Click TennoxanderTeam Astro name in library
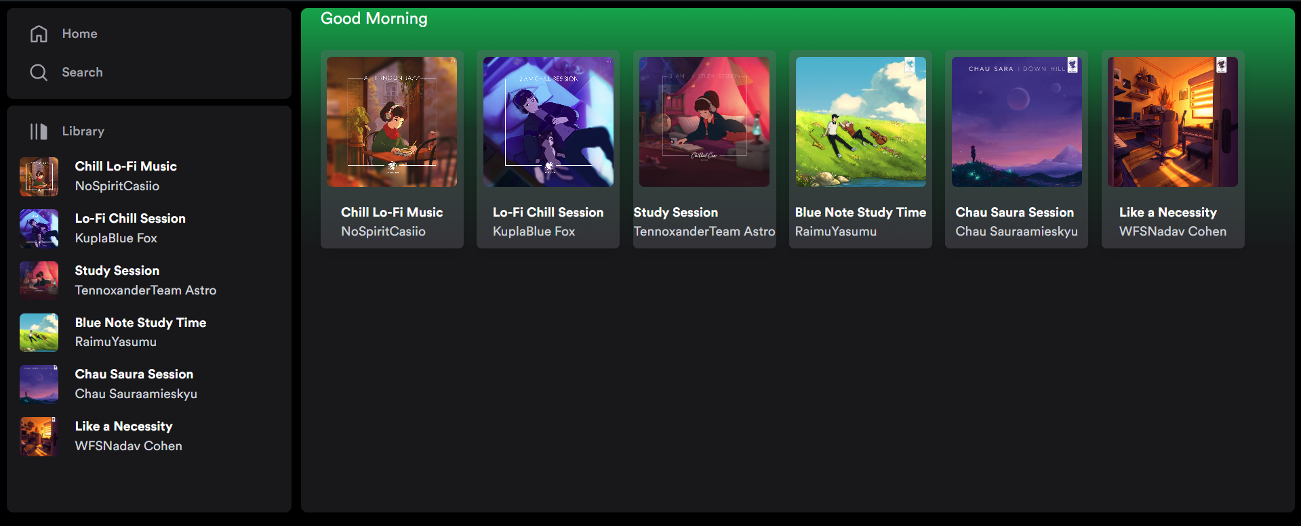The width and height of the screenshot is (1301, 526). point(146,290)
